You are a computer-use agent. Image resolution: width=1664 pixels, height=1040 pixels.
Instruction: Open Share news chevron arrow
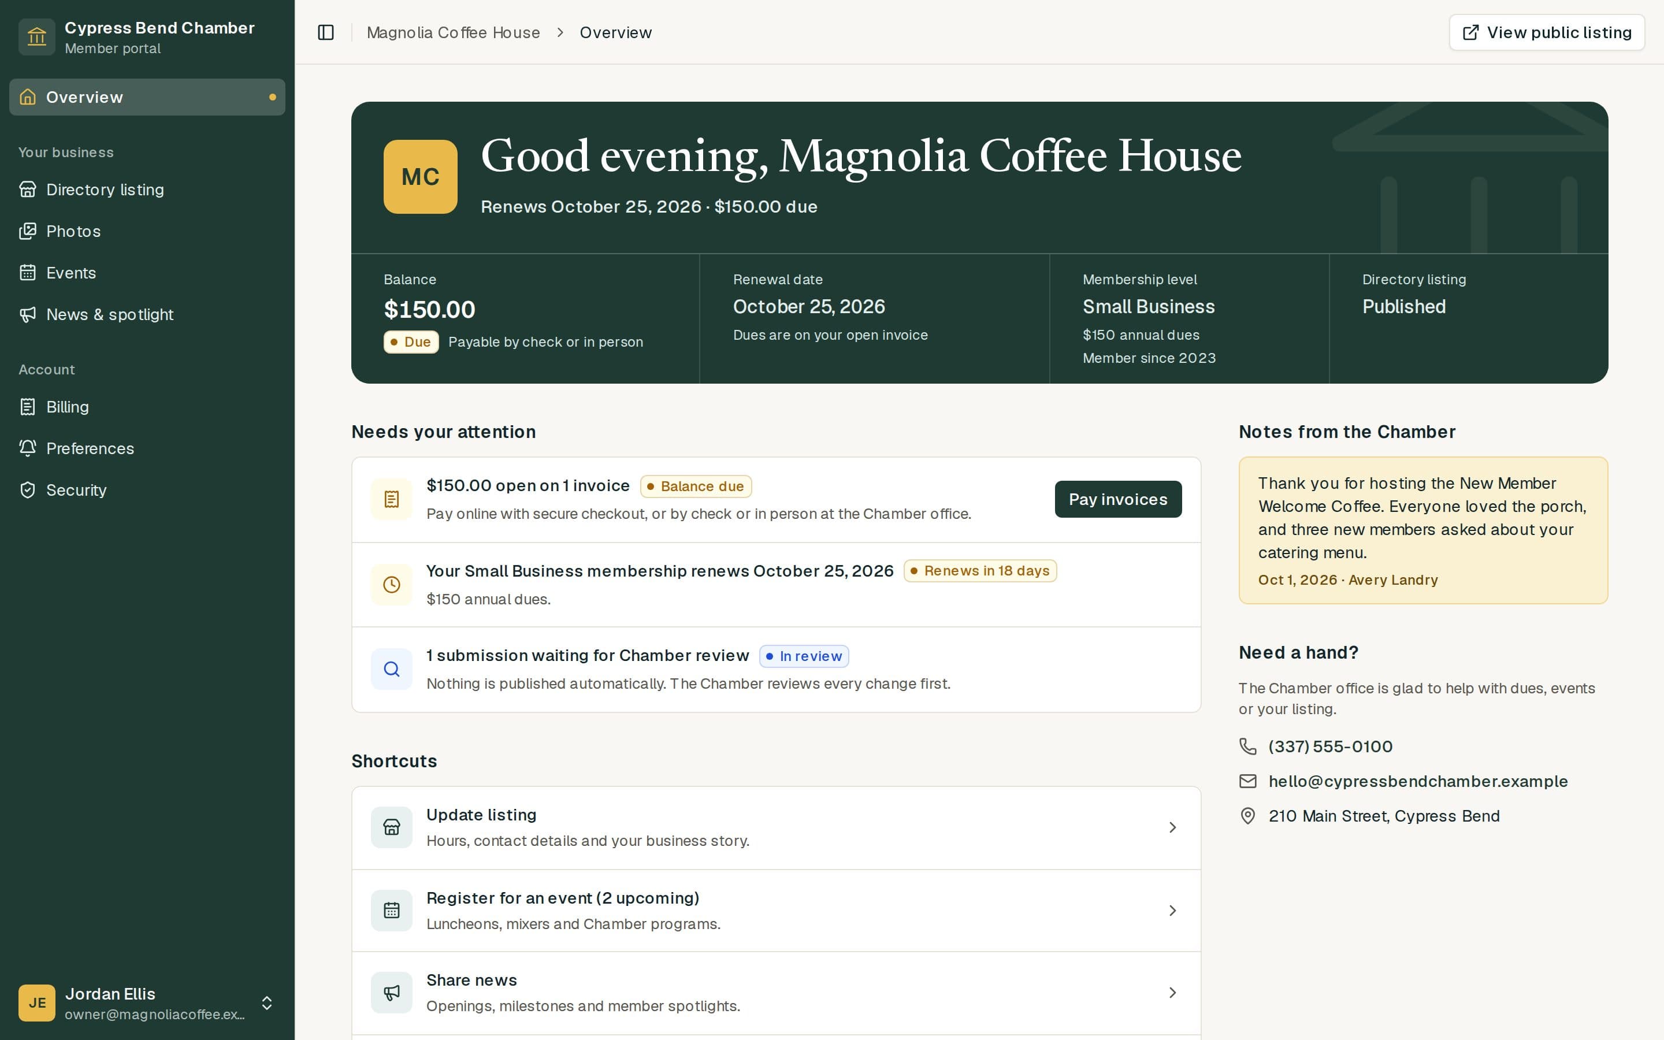(1172, 993)
